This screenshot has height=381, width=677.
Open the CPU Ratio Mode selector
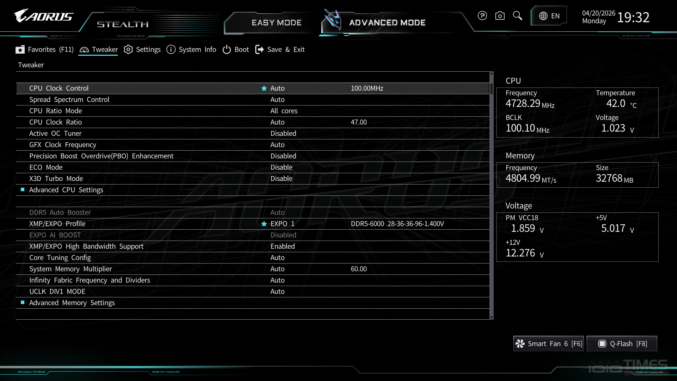[x=283, y=110]
